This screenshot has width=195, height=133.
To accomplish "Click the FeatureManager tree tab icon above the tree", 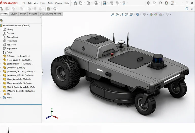I will [1, 20].
